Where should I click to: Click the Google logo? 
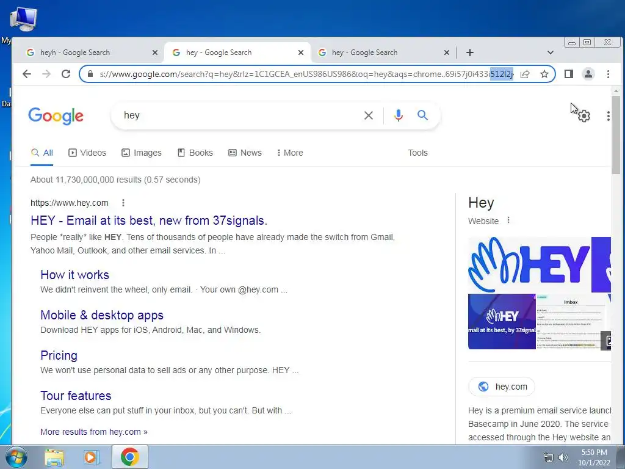pos(56,116)
